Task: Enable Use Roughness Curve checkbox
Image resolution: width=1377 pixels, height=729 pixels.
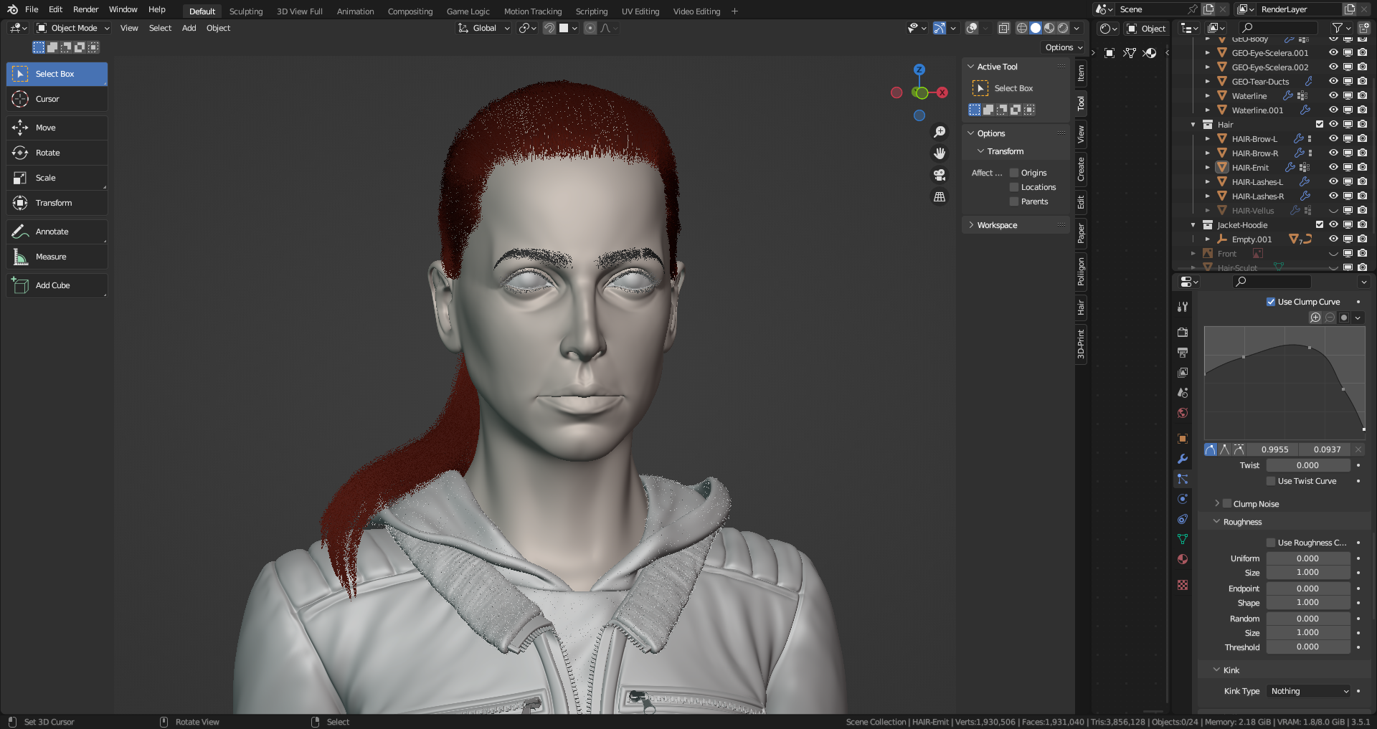Action: pyautogui.click(x=1271, y=543)
